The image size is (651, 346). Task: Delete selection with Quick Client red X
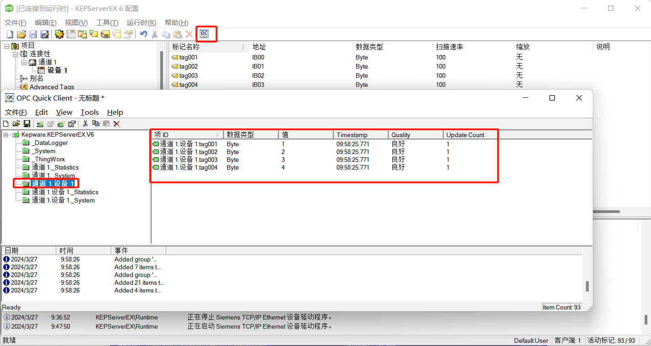point(117,124)
